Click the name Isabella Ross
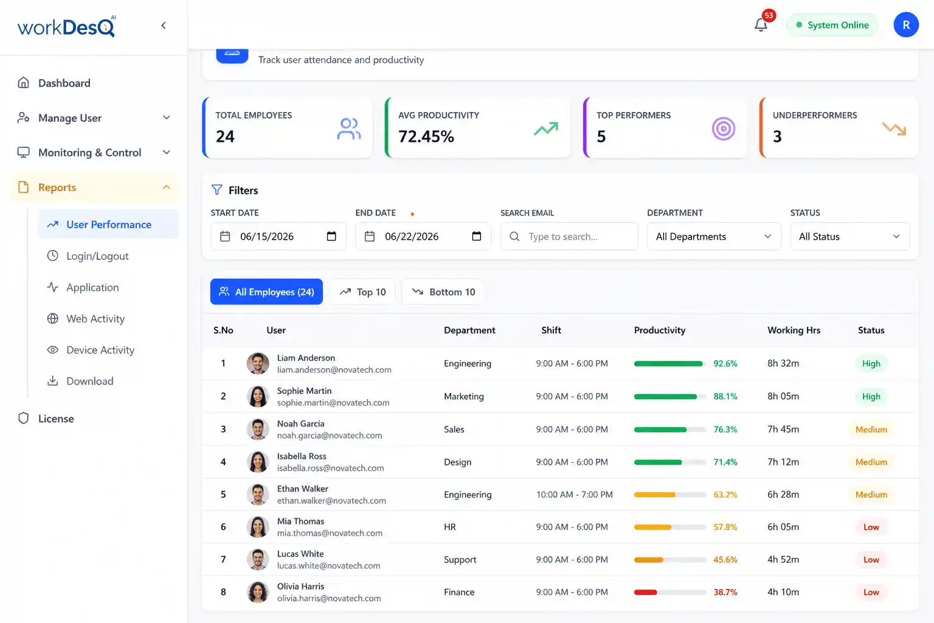Viewport: 934px width, 623px height. click(302, 456)
